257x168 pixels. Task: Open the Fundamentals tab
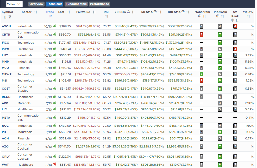point(76,4)
